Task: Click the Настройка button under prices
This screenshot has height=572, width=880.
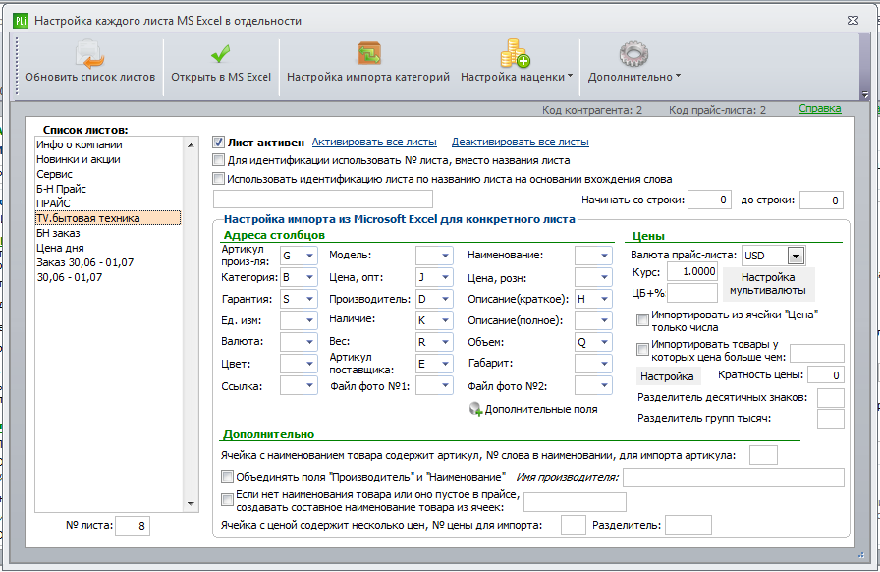Action: click(x=667, y=375)
